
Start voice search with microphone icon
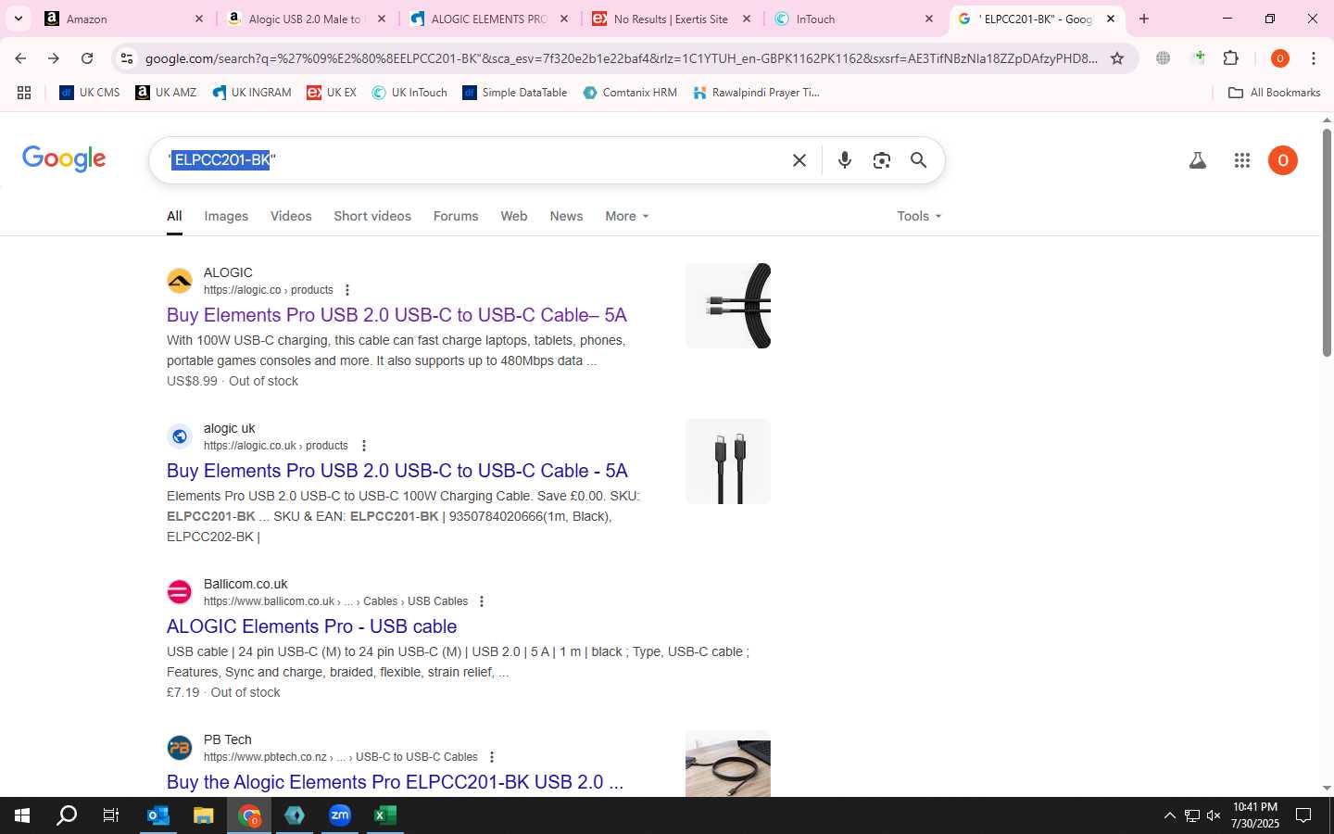coord(844,160)
